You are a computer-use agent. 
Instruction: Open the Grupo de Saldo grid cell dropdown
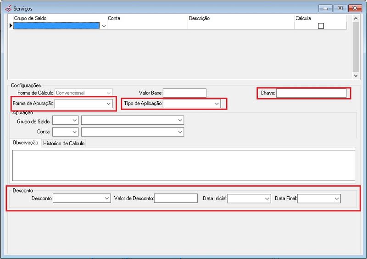coord(104,26)
